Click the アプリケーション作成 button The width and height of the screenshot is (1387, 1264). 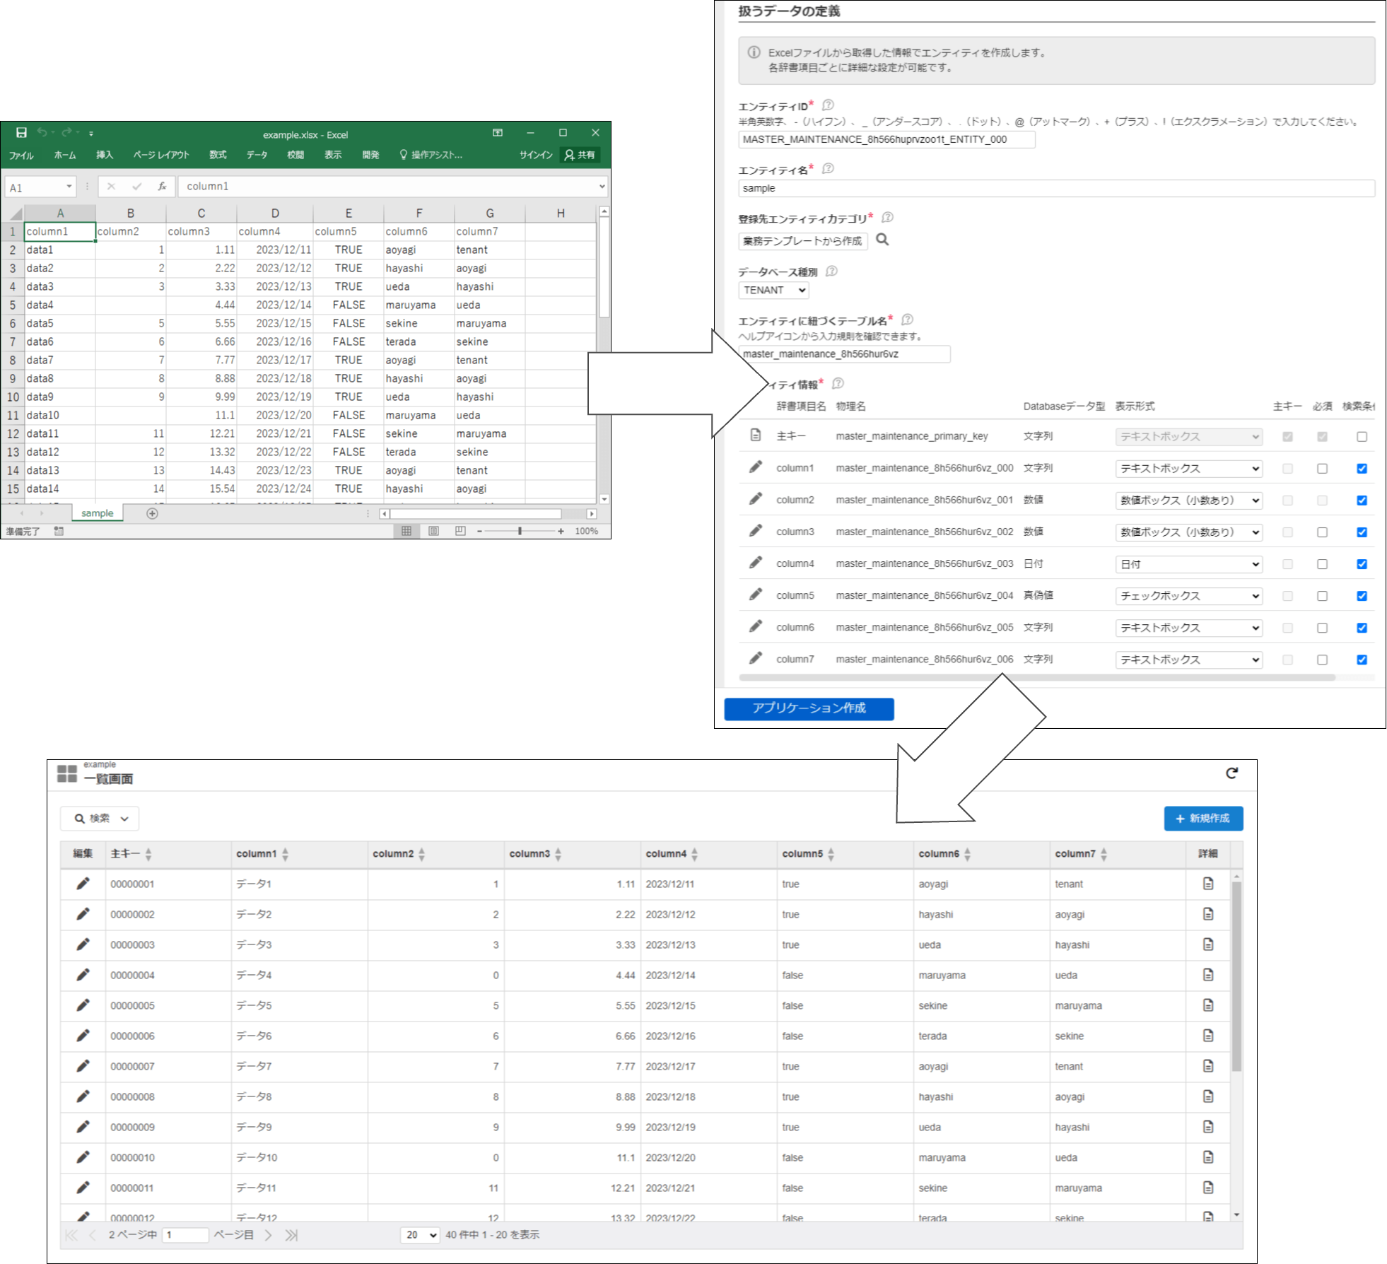(809, 708)
